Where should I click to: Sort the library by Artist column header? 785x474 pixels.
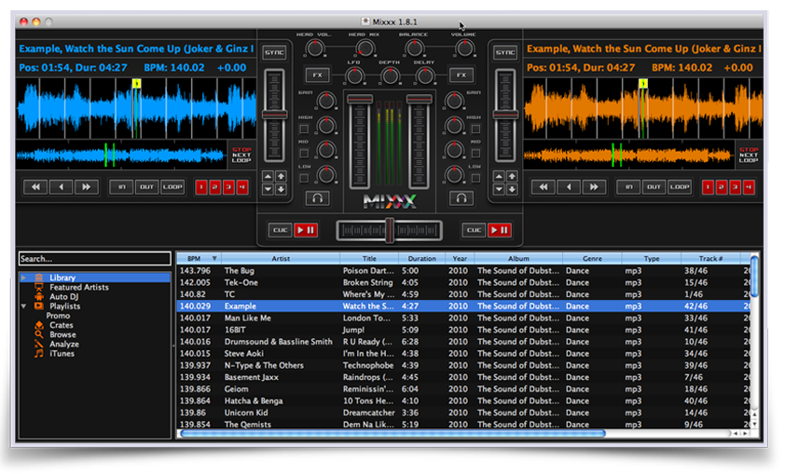pos(281,259)
